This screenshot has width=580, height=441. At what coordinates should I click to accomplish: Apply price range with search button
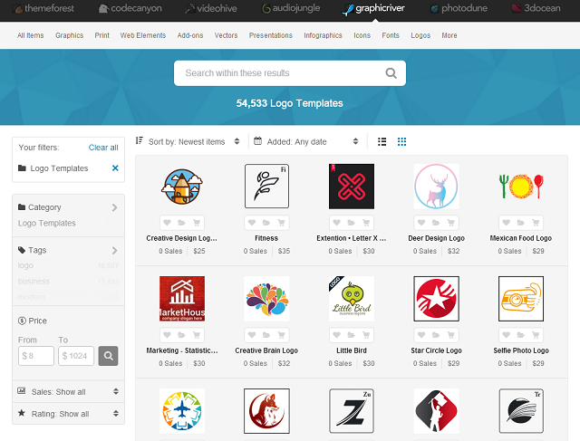108,356
